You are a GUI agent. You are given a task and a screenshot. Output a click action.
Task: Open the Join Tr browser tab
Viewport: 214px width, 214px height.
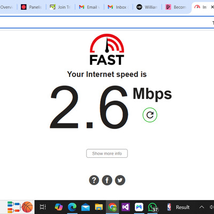60,7
